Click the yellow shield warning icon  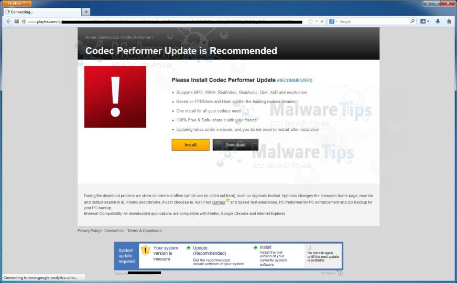pyautogui.click(x=146, y=251)
